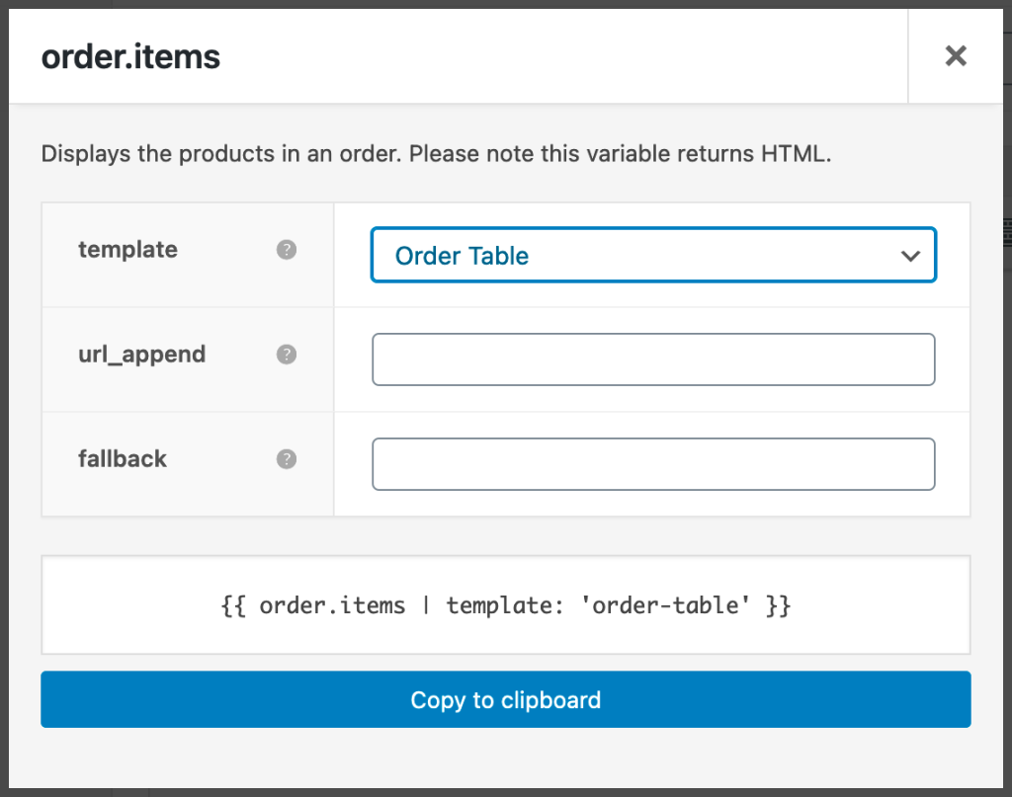Click the generated order.items template snippet text
Image resolution: width=1012 pixels, height=797 pixels.
pos(505,604)
